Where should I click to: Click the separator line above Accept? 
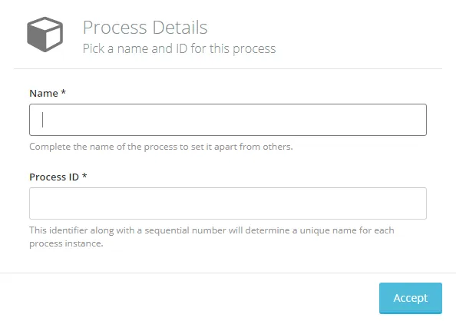tap(228, 273)
